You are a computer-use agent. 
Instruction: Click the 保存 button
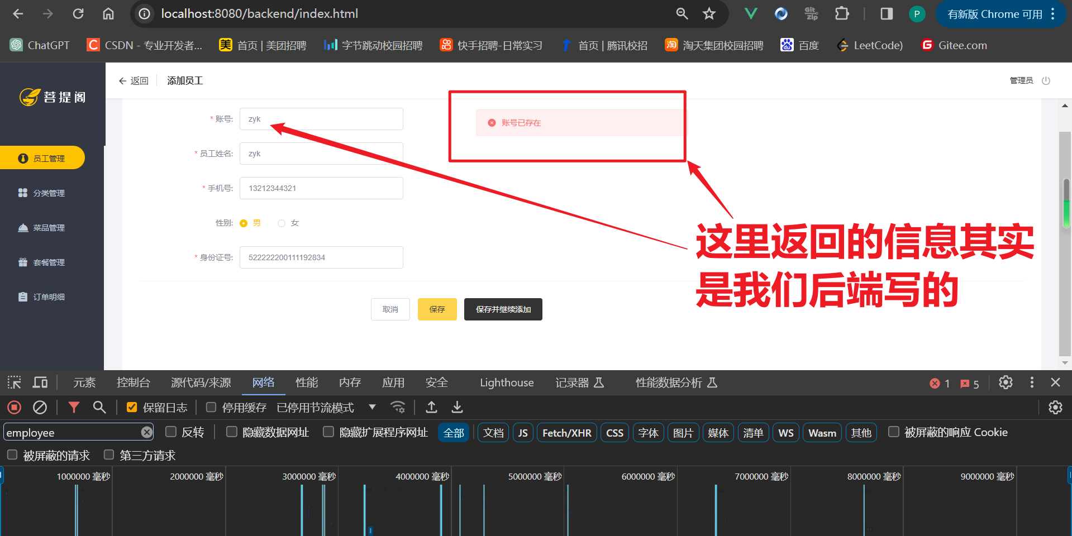coord(437,309)
